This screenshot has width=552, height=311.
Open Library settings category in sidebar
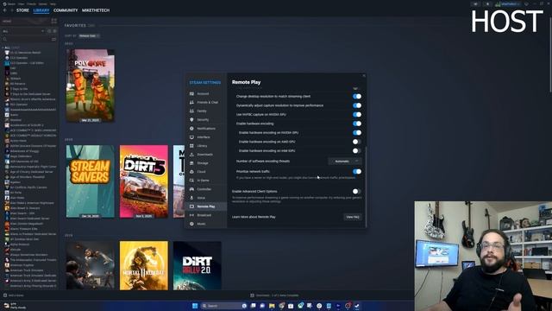(205, 146)
